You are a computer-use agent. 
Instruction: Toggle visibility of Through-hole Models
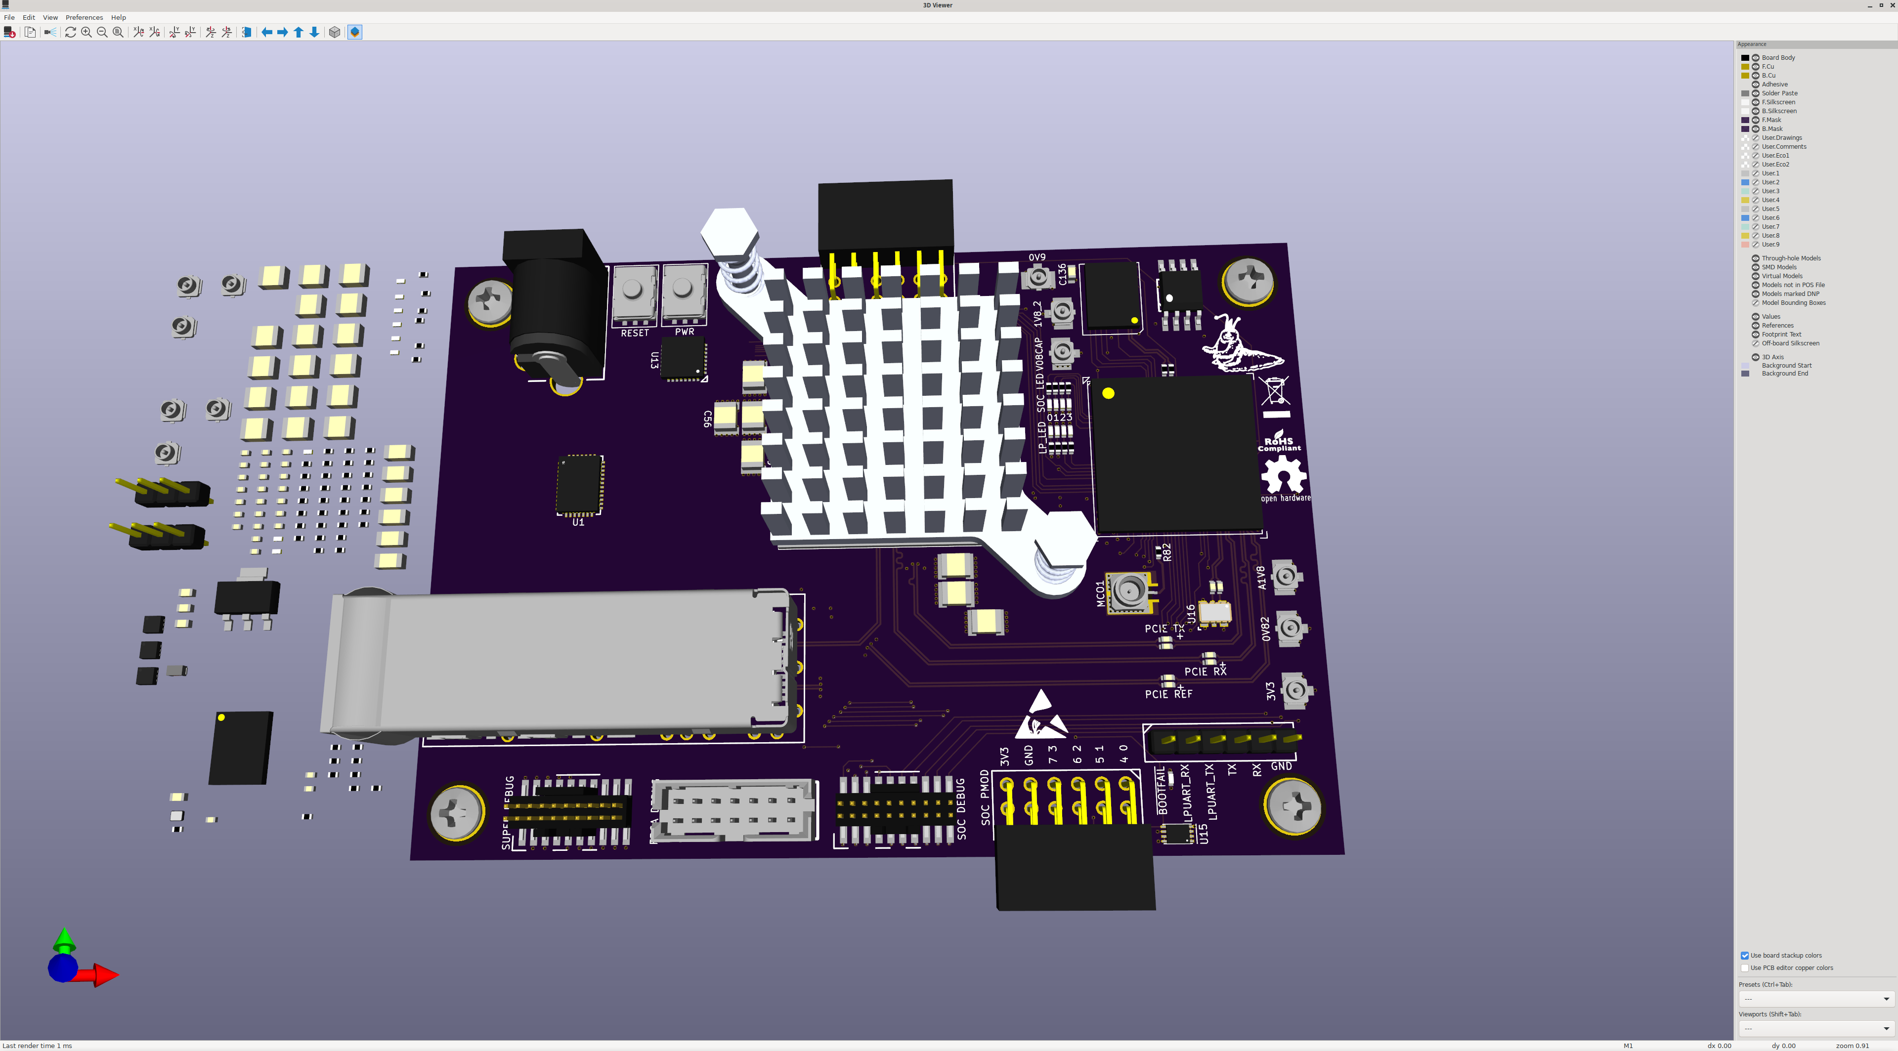tap(1756, 258)
